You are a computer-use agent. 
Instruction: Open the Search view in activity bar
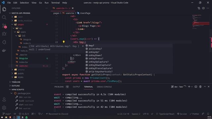[4, 17]
